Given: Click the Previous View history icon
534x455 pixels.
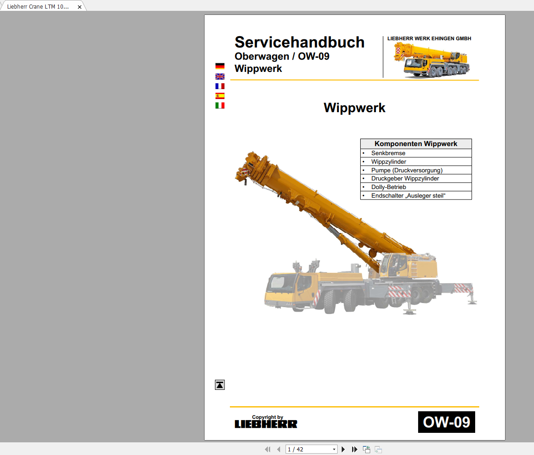Looking at the screenshot, I should 366,449.
